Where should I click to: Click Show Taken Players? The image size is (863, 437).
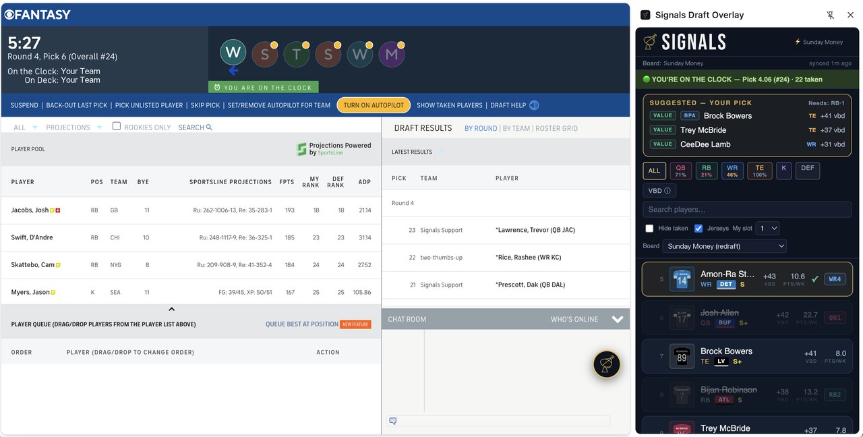point(450,105)
